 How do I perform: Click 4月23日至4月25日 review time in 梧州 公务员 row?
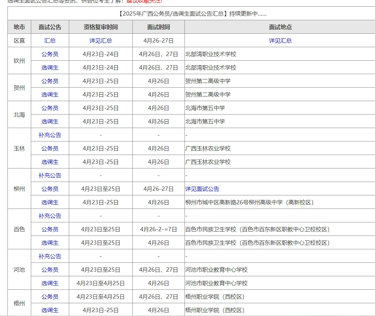(101, 296)
